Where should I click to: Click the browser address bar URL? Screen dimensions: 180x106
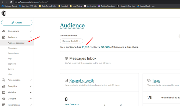click(33, 2)
